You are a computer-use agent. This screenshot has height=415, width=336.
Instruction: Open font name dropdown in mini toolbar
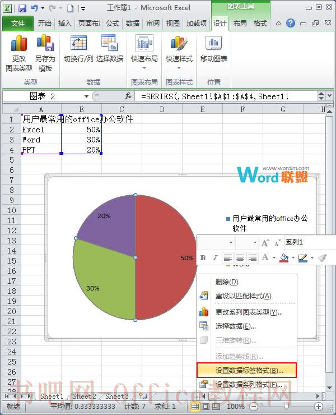pos(231,242)
